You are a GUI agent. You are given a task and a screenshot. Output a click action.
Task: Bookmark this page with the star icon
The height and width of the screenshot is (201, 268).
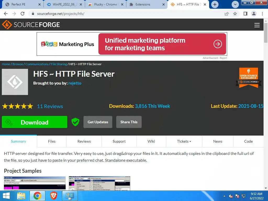pyautogui.click(x=235, y=14)
